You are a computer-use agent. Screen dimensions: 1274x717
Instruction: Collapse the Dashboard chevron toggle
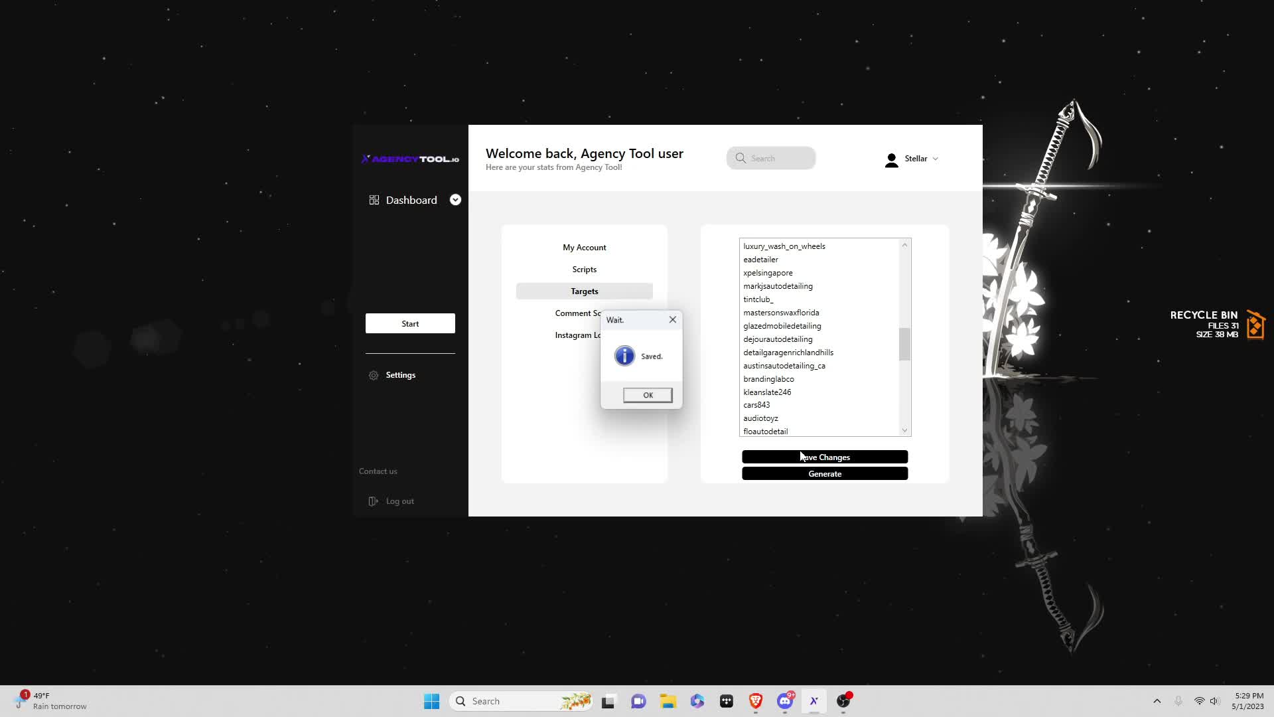(455, 200)
